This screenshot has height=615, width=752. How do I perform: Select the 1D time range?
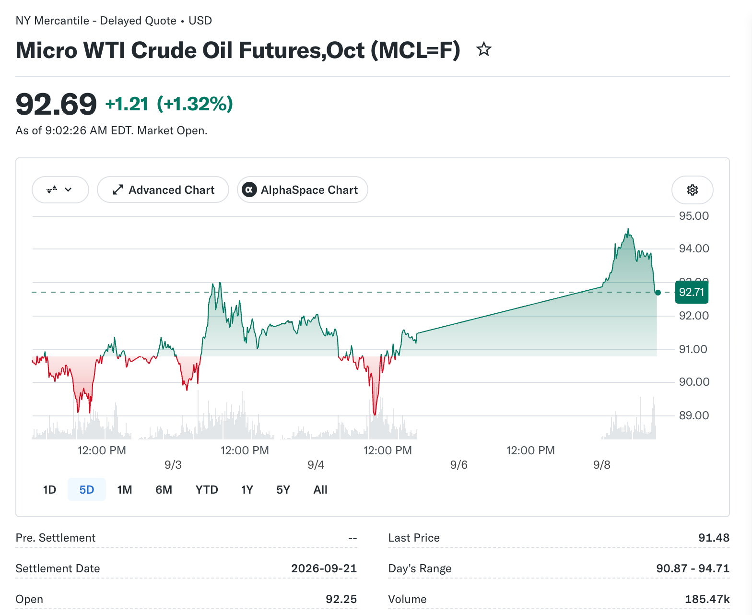click(x=49, y=490)
